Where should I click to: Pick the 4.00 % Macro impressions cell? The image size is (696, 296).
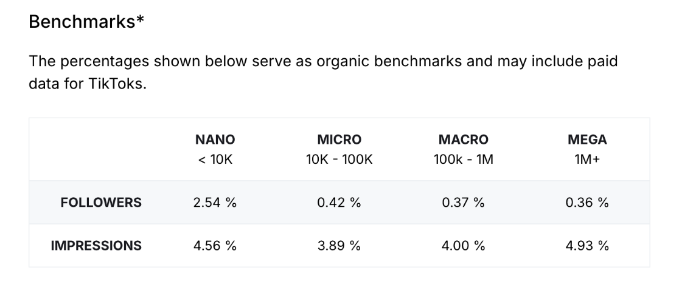[x=463, y=246]
